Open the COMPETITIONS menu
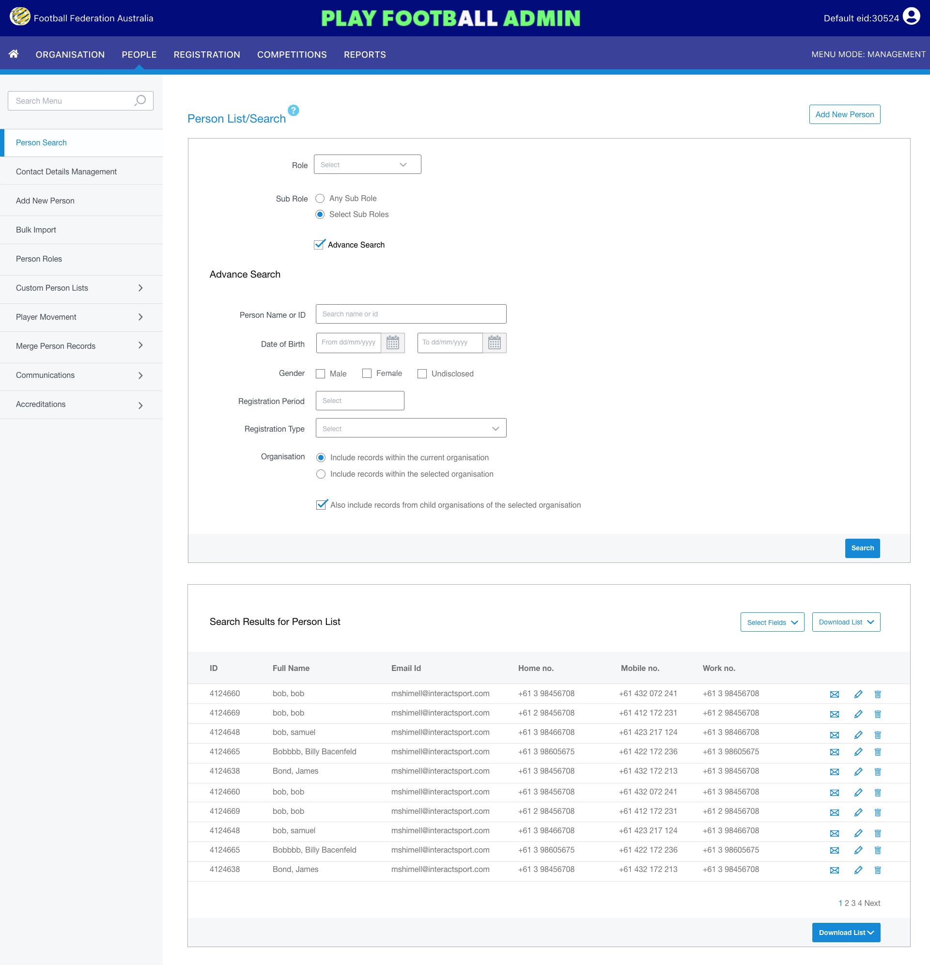This screenshot has height=965, width=930. coord(292,55)
